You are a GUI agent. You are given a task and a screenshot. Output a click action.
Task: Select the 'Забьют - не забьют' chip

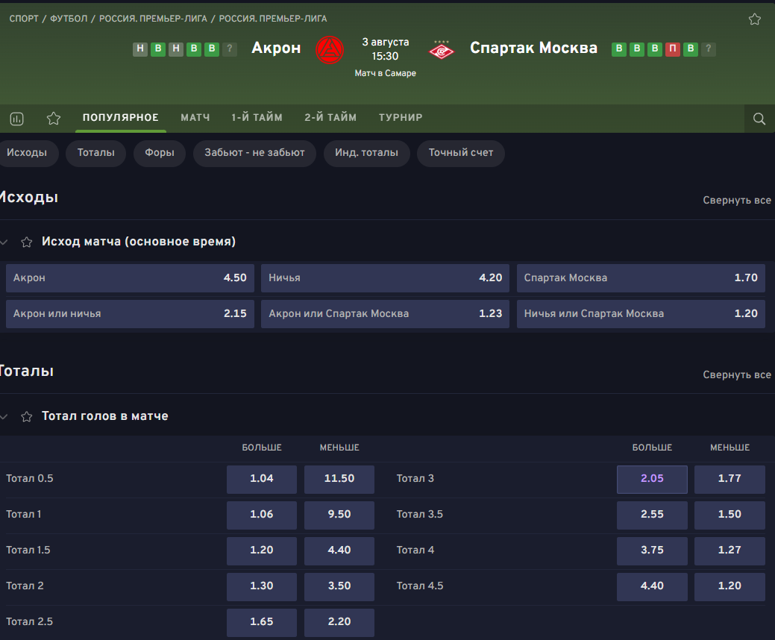pos(254,153)
